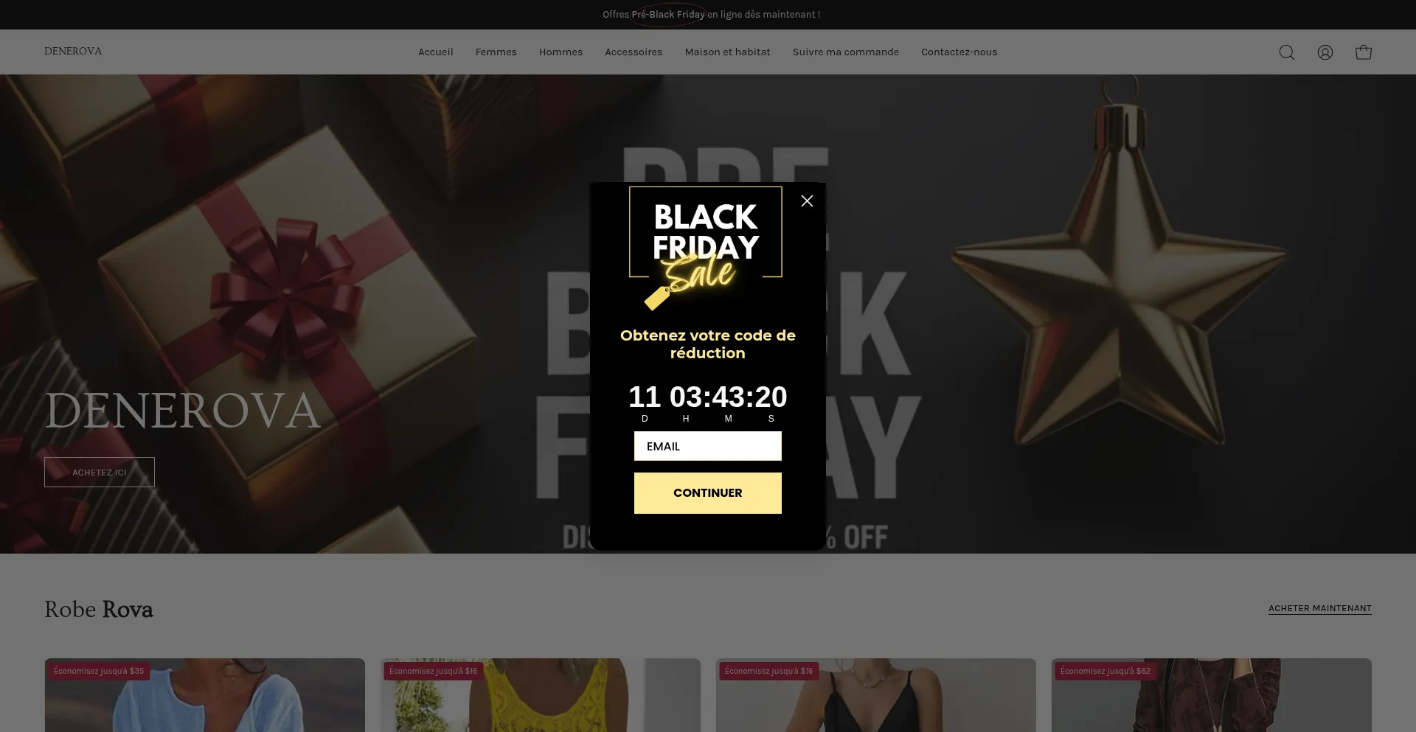Open the Maison et habitat menu
Screen dimensions: 1416x732
(728, 52)
